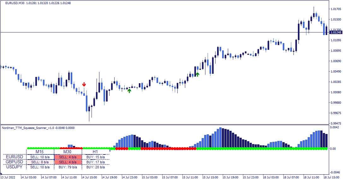Select the M15 timeframe column header

point(39,152)
